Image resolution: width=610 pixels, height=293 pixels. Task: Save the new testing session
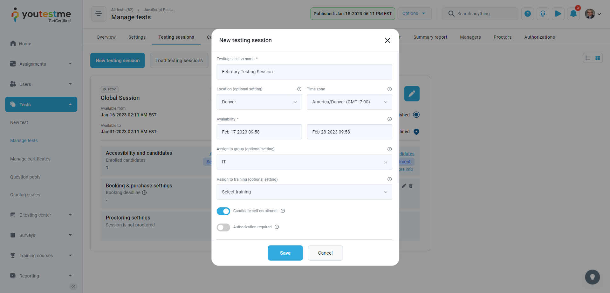[x=285, y=253]
